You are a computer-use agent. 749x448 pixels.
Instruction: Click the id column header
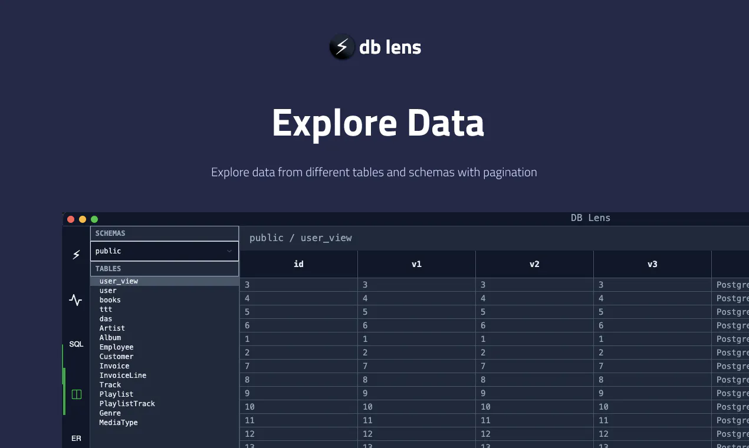point(298,264)
